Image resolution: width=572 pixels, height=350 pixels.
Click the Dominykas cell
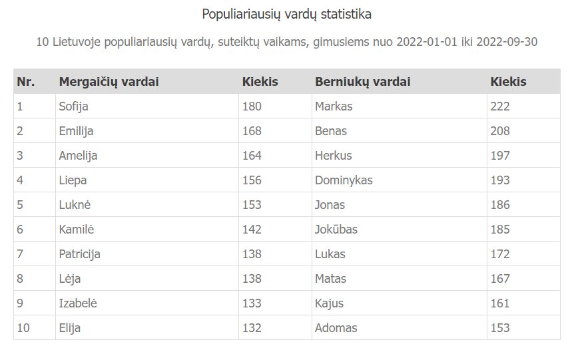pyautogui.click(x=400, y=180)
